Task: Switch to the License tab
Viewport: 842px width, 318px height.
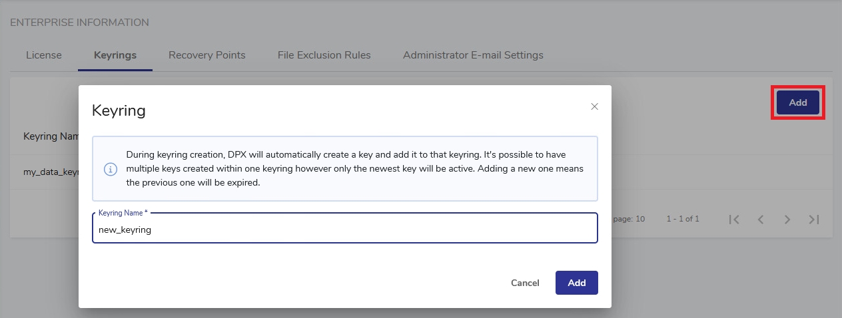Action: tap(44, 55)
